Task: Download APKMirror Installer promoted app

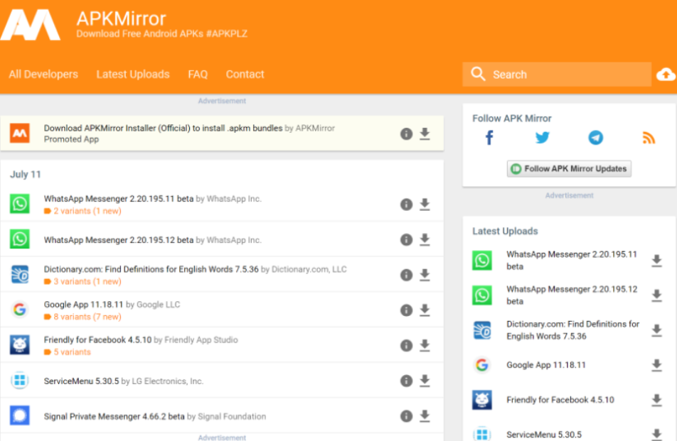Action: point(425,134)
